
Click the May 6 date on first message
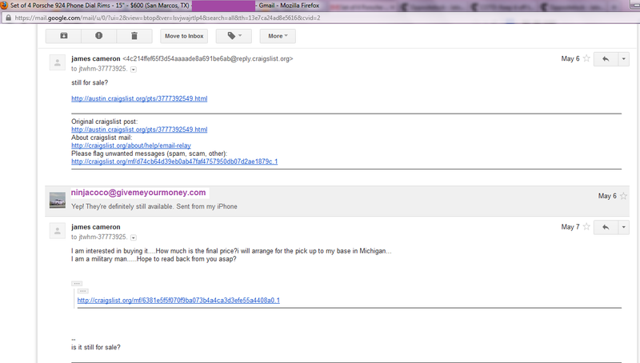point(570,58)
